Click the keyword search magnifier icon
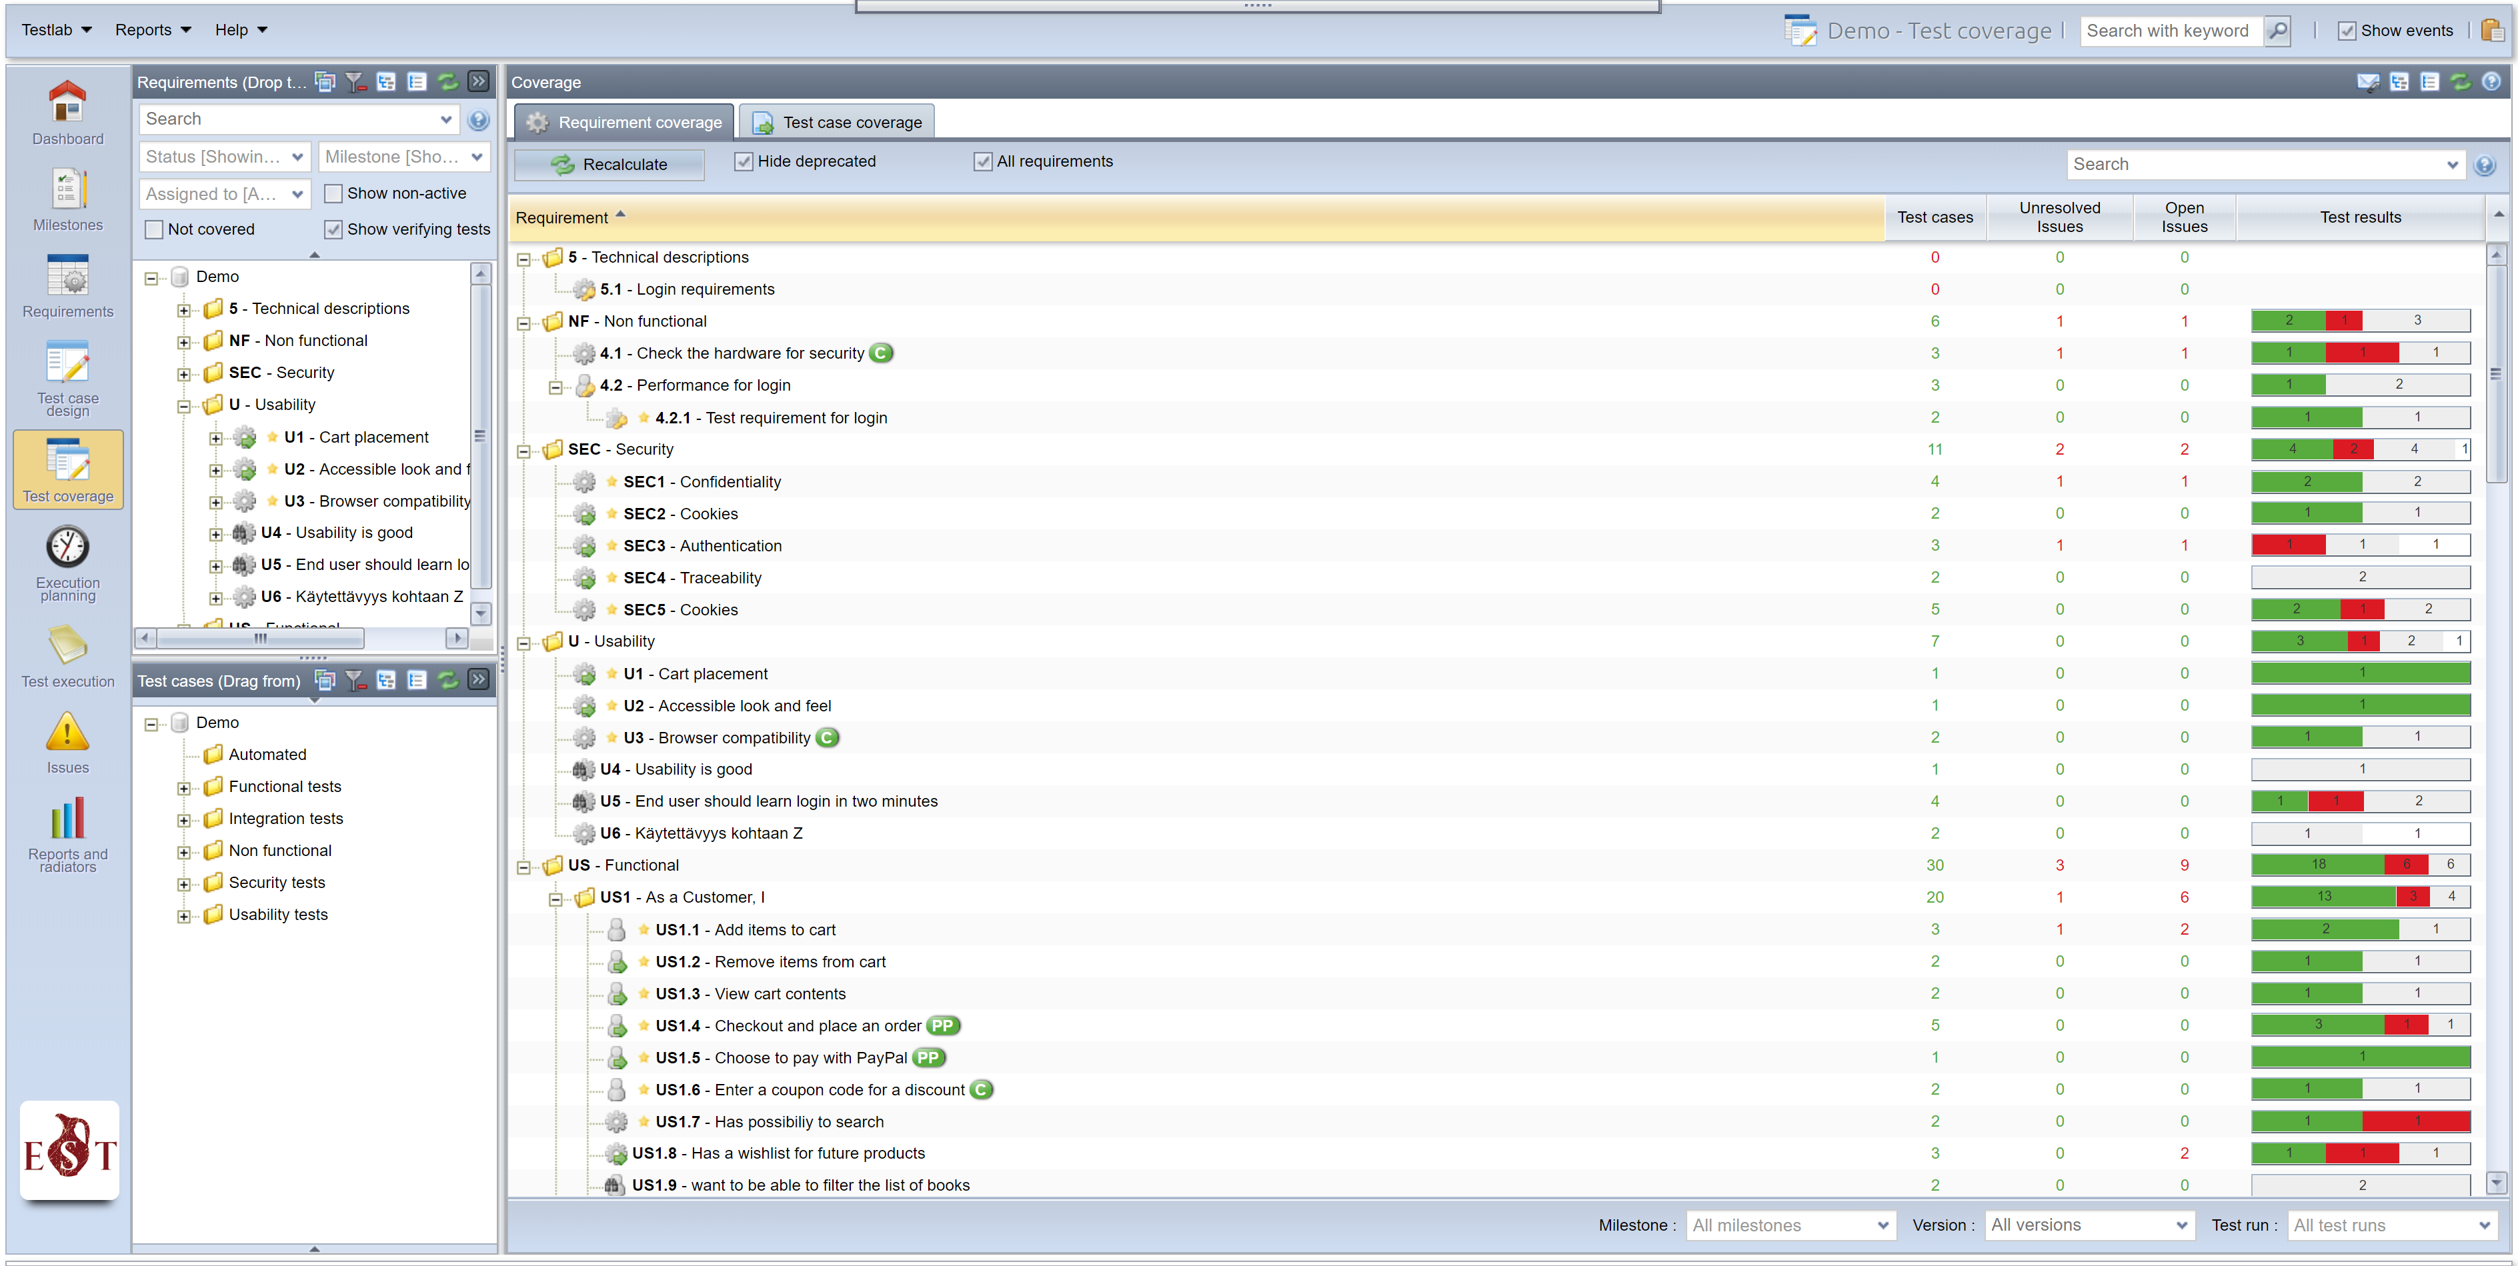This screenshot has width=2518, height=1266. (x=2277, y=30)
